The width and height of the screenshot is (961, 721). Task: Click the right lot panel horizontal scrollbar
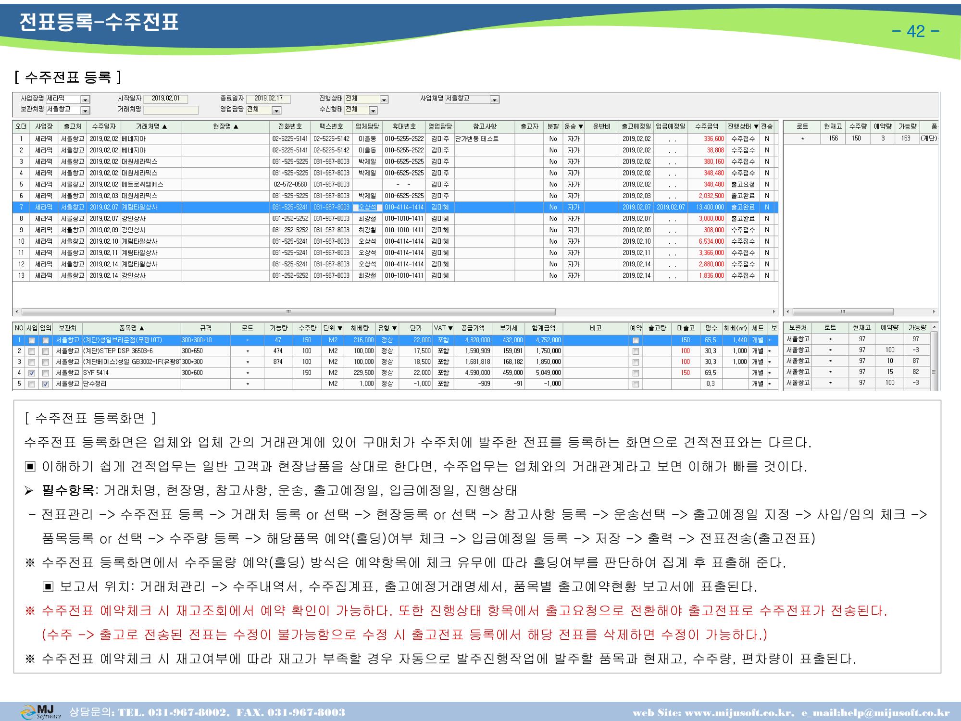pyautogui.click(x=843, y=312)
